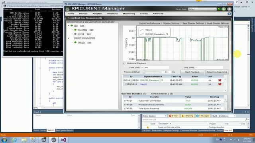Click the Process Interval ms value field

(x=166, y=72)
